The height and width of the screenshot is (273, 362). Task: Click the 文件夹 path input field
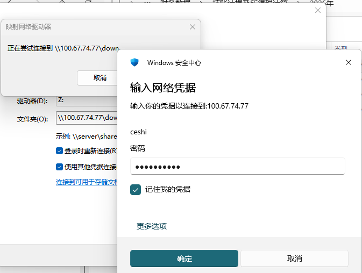pyautogui.click(x=87, y=118)
